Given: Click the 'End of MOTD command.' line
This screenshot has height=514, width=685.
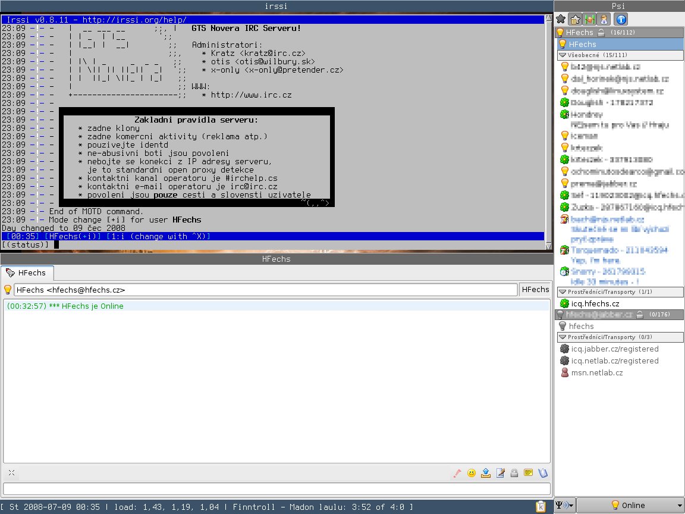Looking at the screenshot, I should [96, 212].
